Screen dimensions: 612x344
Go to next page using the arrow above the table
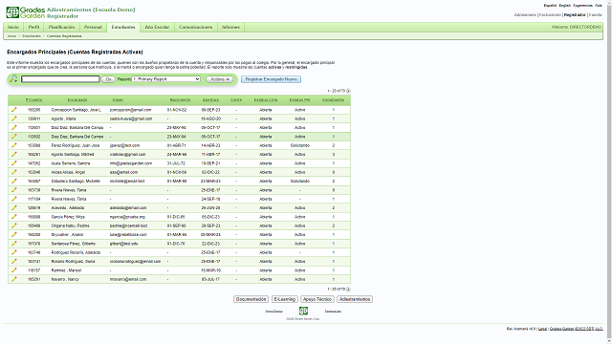tap(348, 91)
